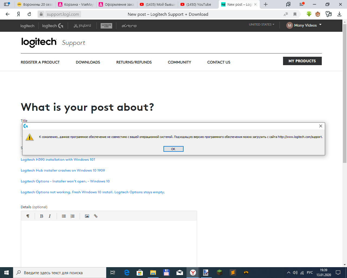The height and width of the screenshot is (278, 347).
Task: Open volume control in system tray
Action: pos(295,273)
